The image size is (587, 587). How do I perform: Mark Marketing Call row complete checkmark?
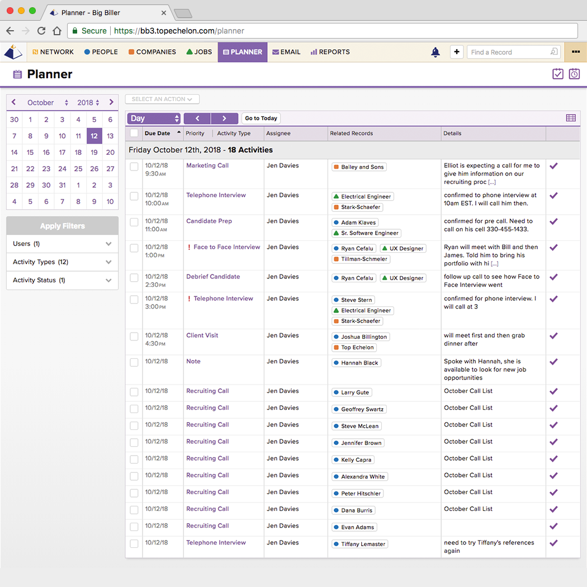tap(553, 166)
